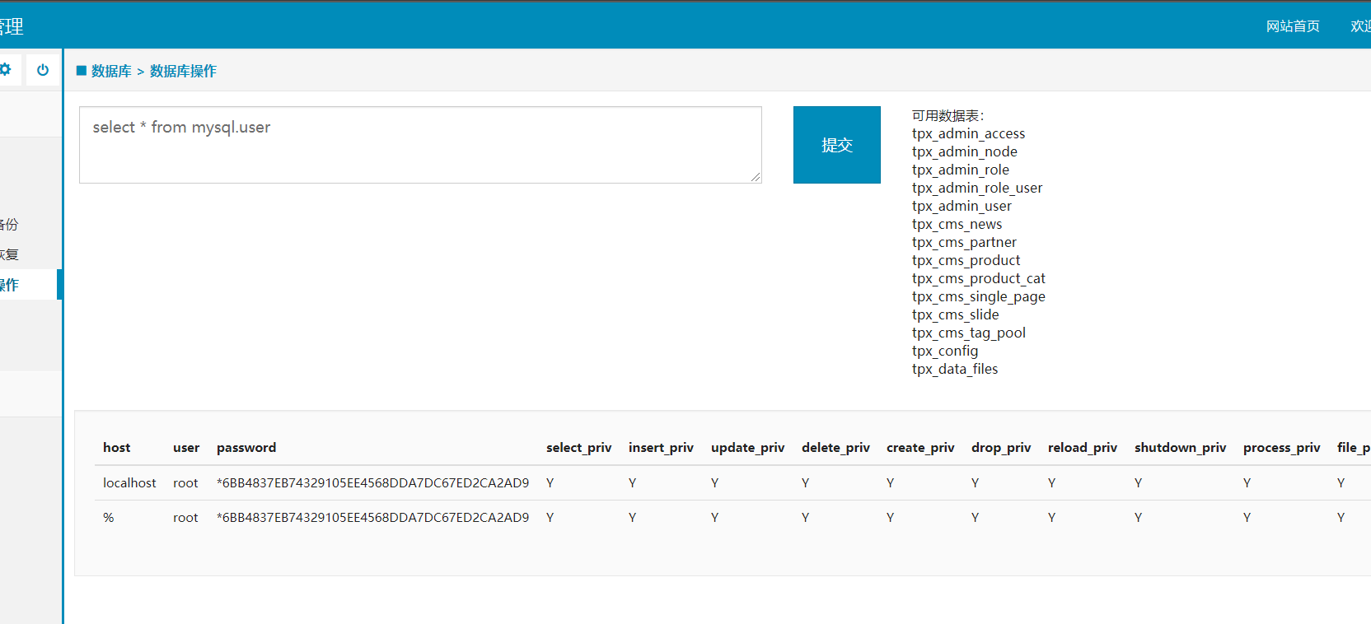This screenshot has width=1371, height=624.
Task: Click reload_priv Y value in localhost row
Action: 1052,483
